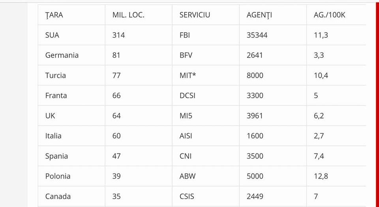Click the AGENŢI column header

(x=259, y=15)
